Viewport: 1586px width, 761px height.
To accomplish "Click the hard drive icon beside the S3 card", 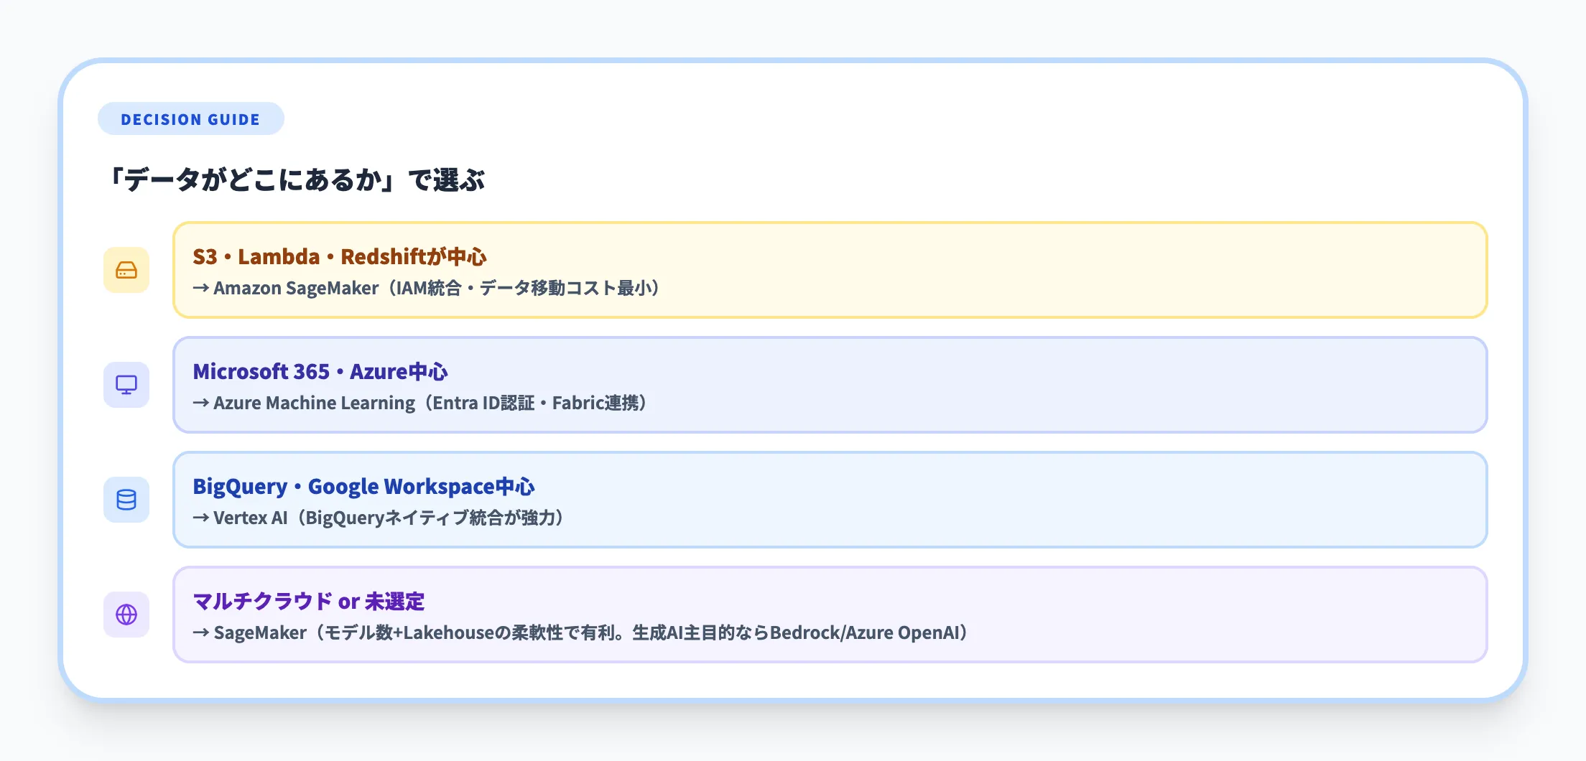I will click(x=126, y=270).
